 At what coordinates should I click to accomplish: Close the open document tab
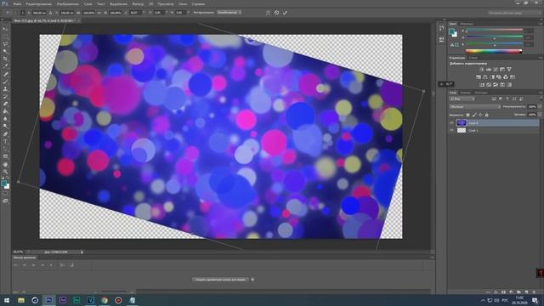pyautogui.click(x=79, y=20)
